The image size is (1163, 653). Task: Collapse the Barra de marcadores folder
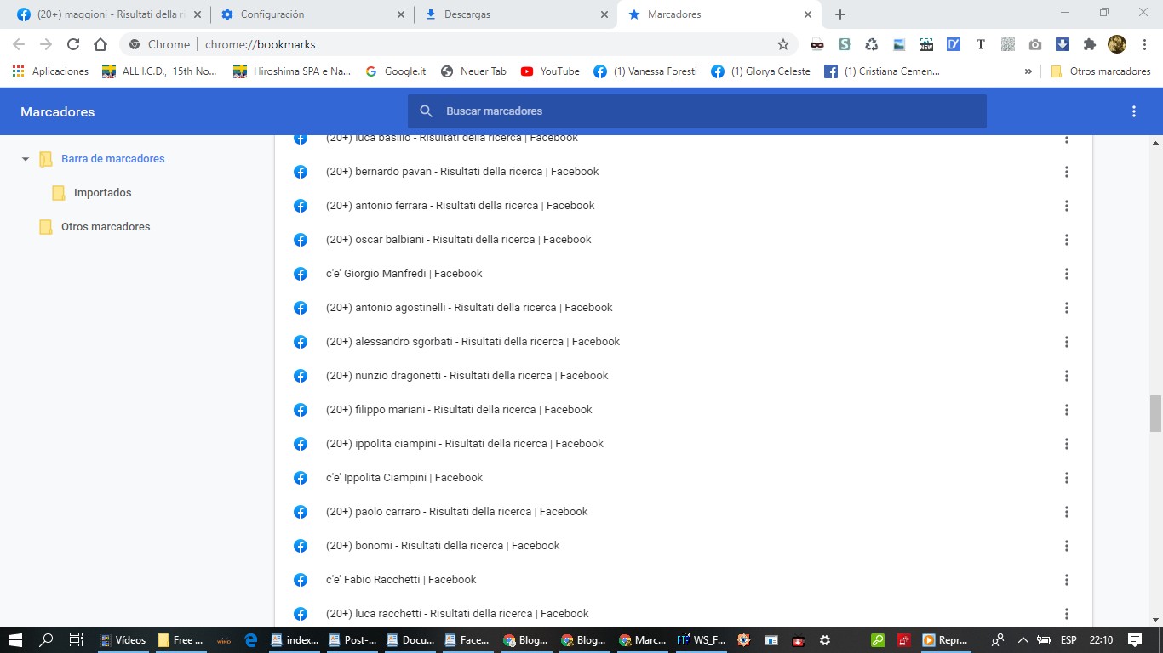coord(26,159)
